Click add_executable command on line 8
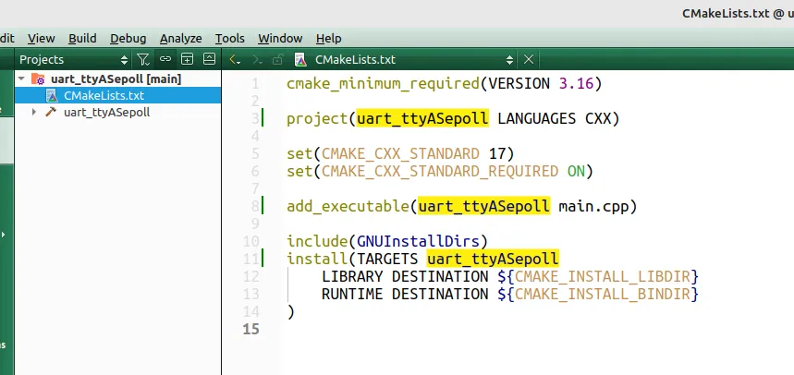This screenshot has width=794, height=375. tap(348, 207)
